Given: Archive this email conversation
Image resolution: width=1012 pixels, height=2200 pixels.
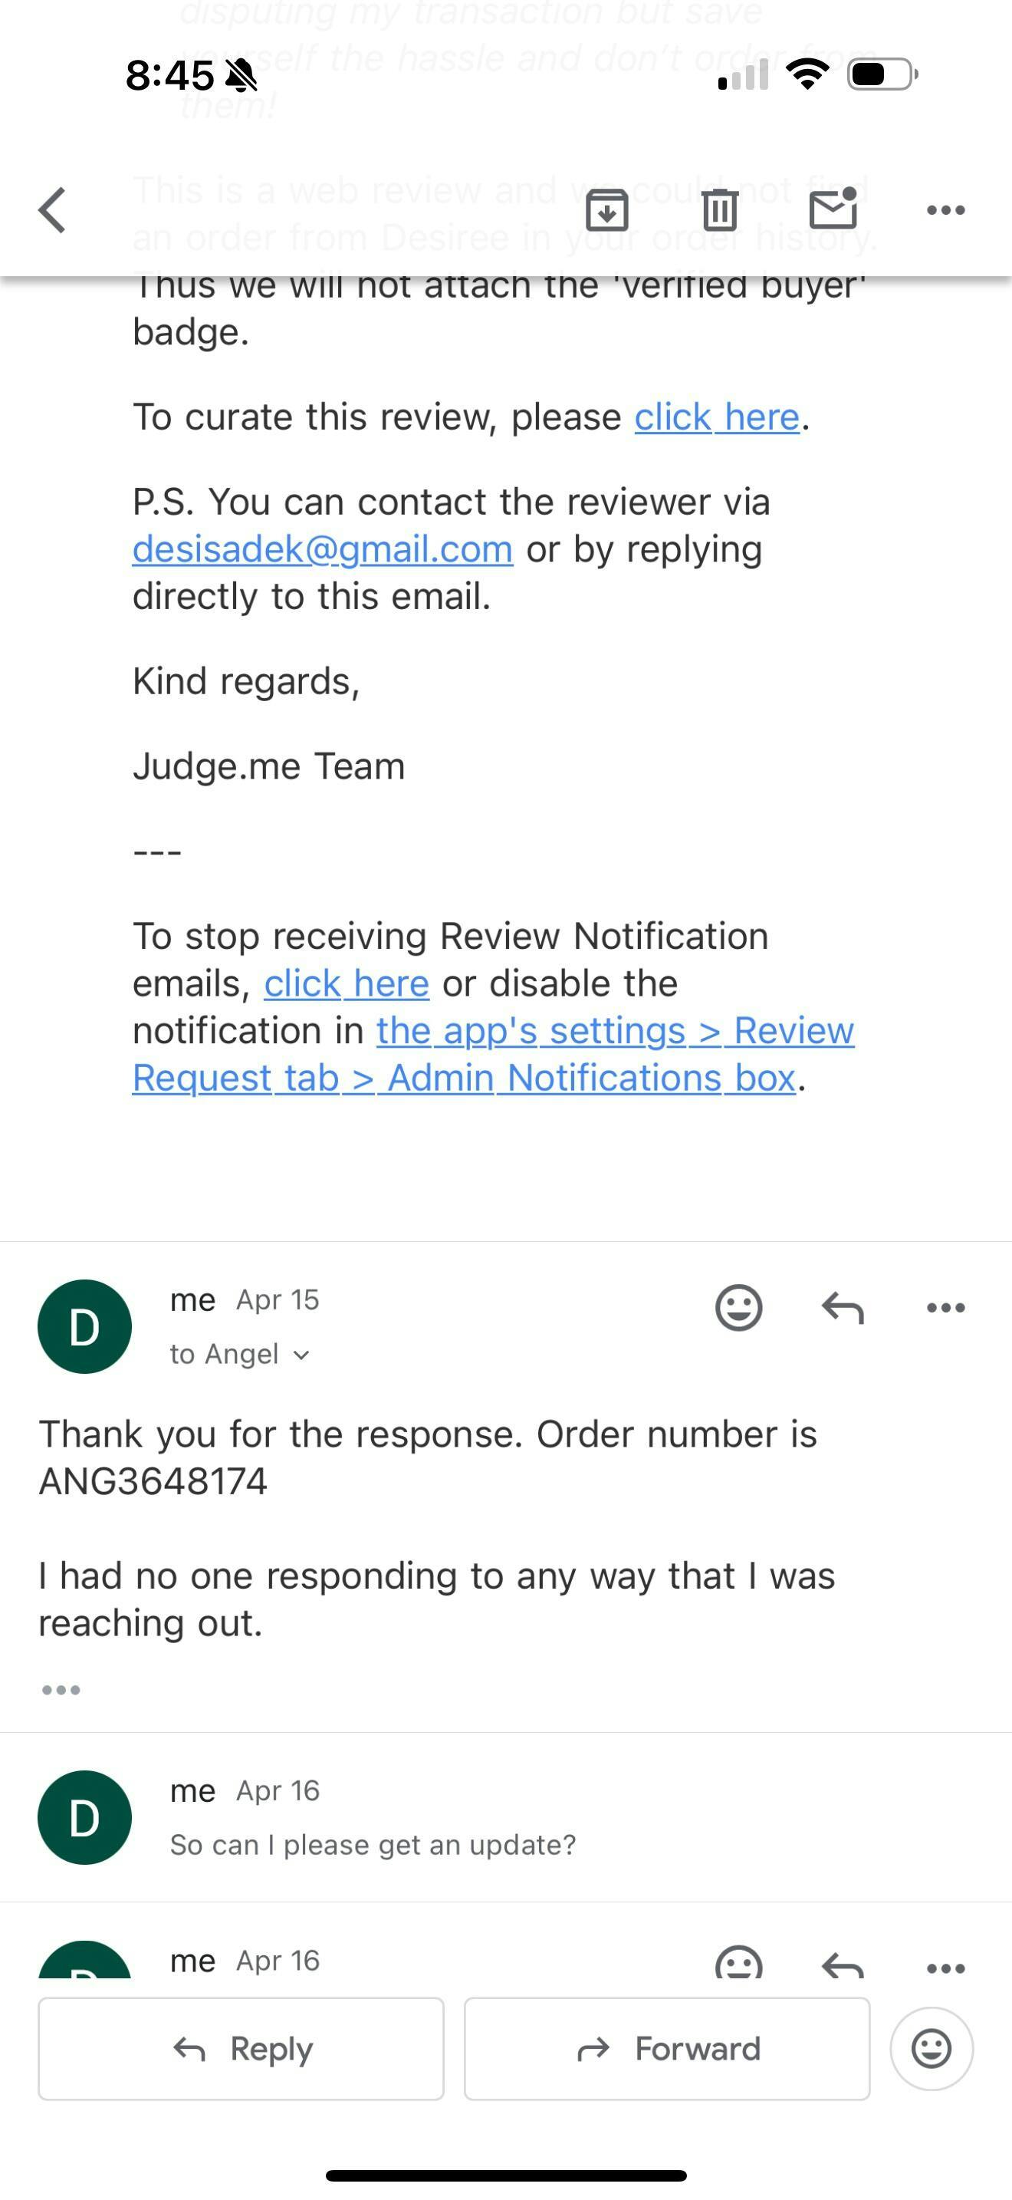Looking at the screenshot, I should 606,210.
